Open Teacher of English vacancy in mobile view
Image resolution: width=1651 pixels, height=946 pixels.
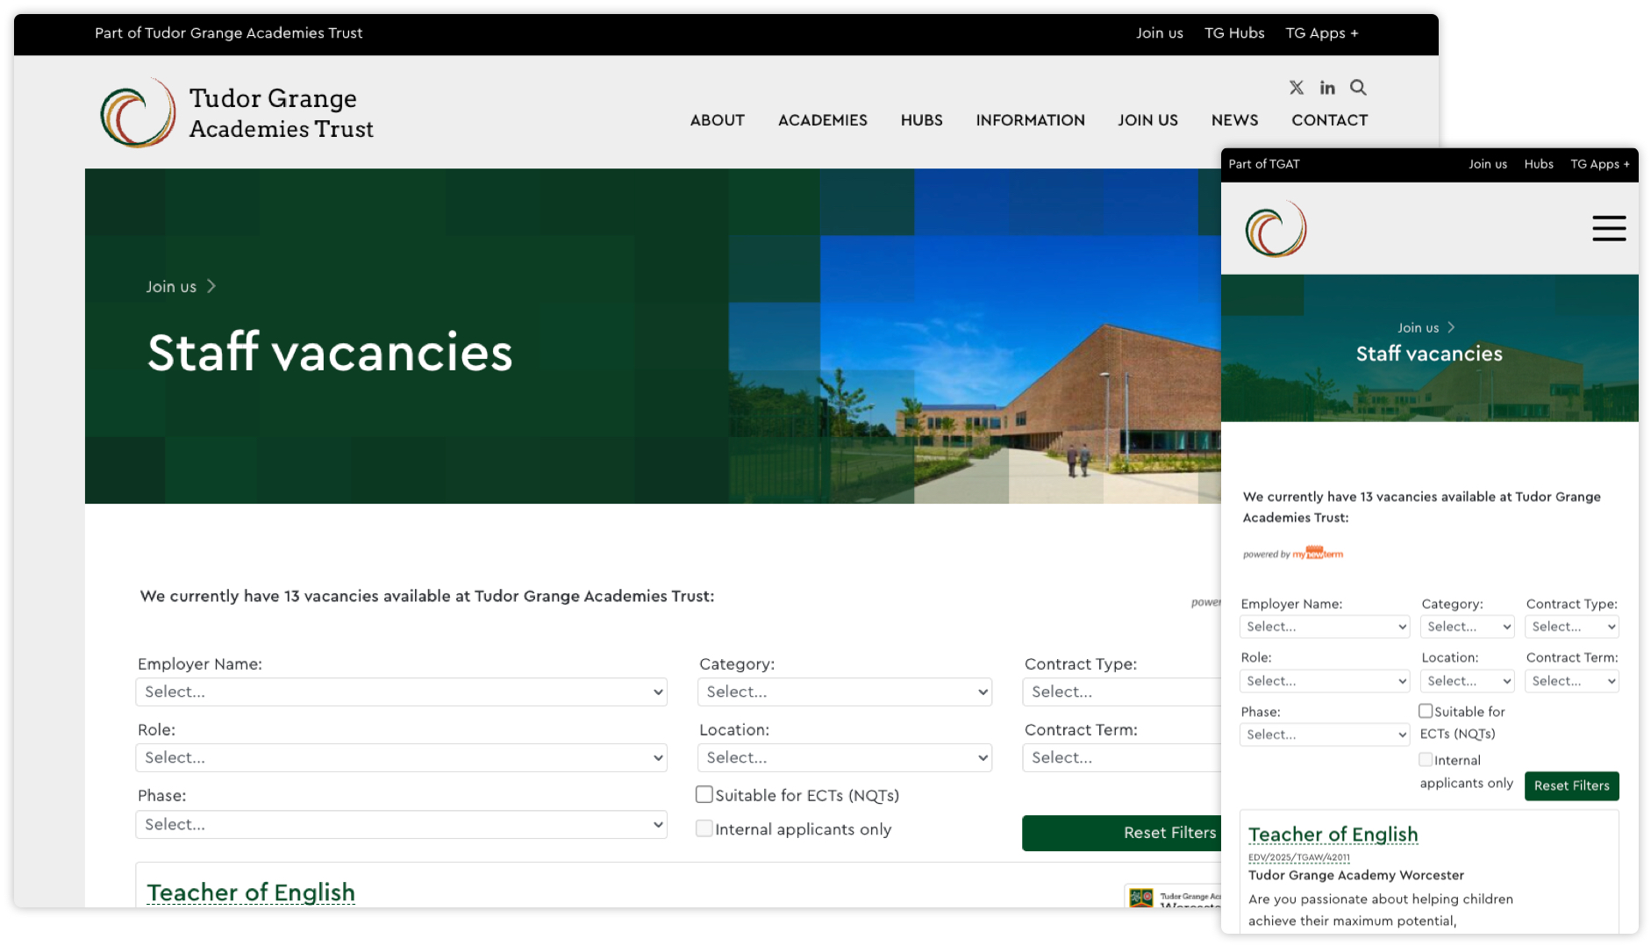tap(1333, 834)
